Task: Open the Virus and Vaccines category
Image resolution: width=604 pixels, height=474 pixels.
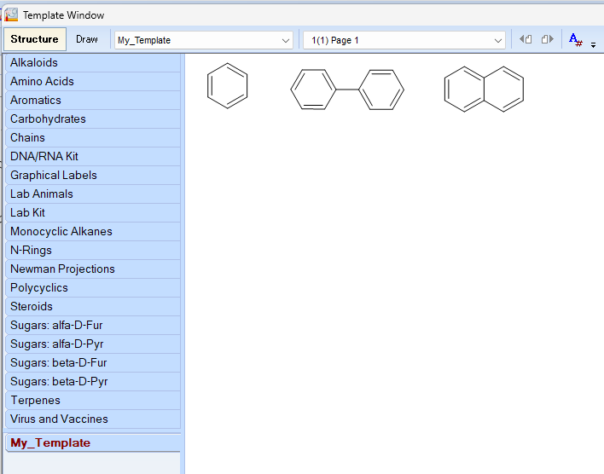Action: [x=93, y=419]
